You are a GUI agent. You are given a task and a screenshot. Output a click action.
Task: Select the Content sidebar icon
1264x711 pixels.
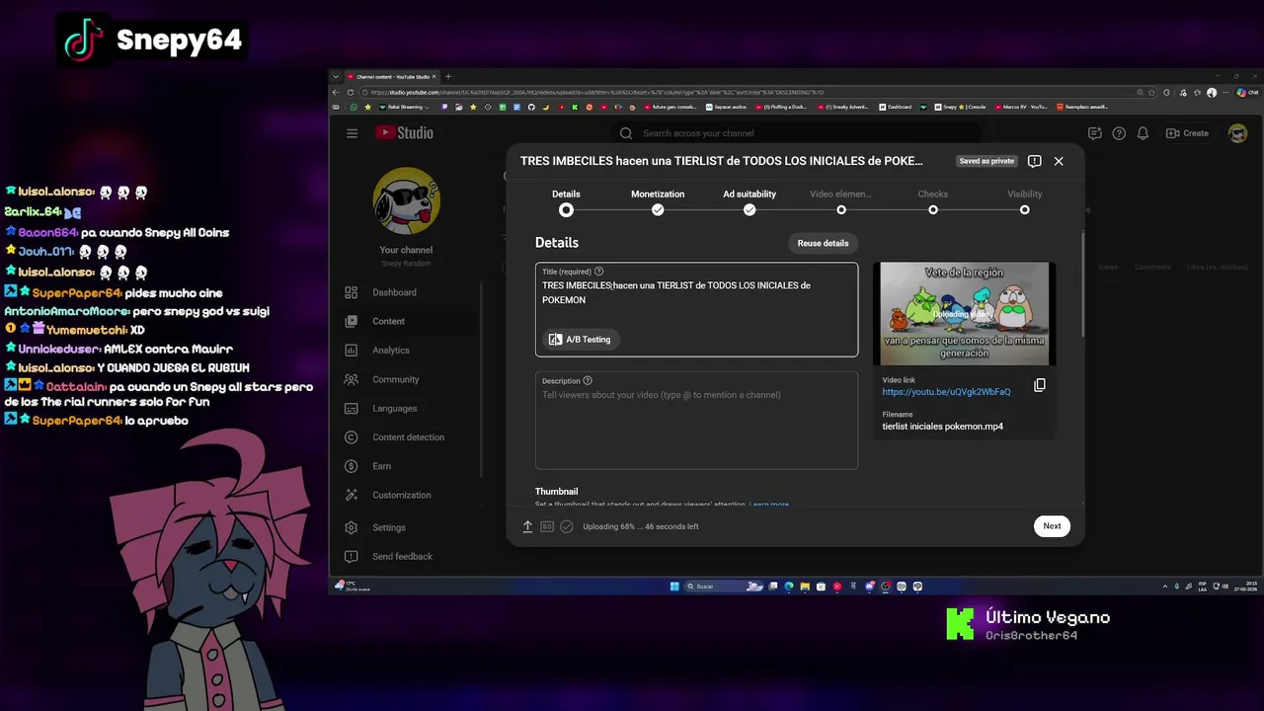pos(351,321)
